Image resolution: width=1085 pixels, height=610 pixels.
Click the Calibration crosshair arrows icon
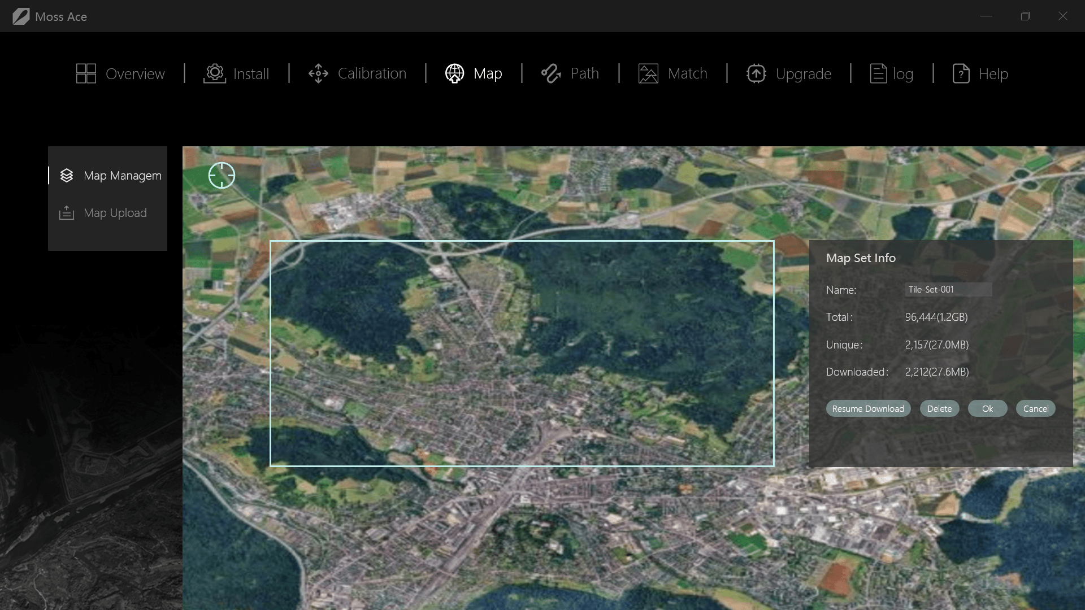318,73
